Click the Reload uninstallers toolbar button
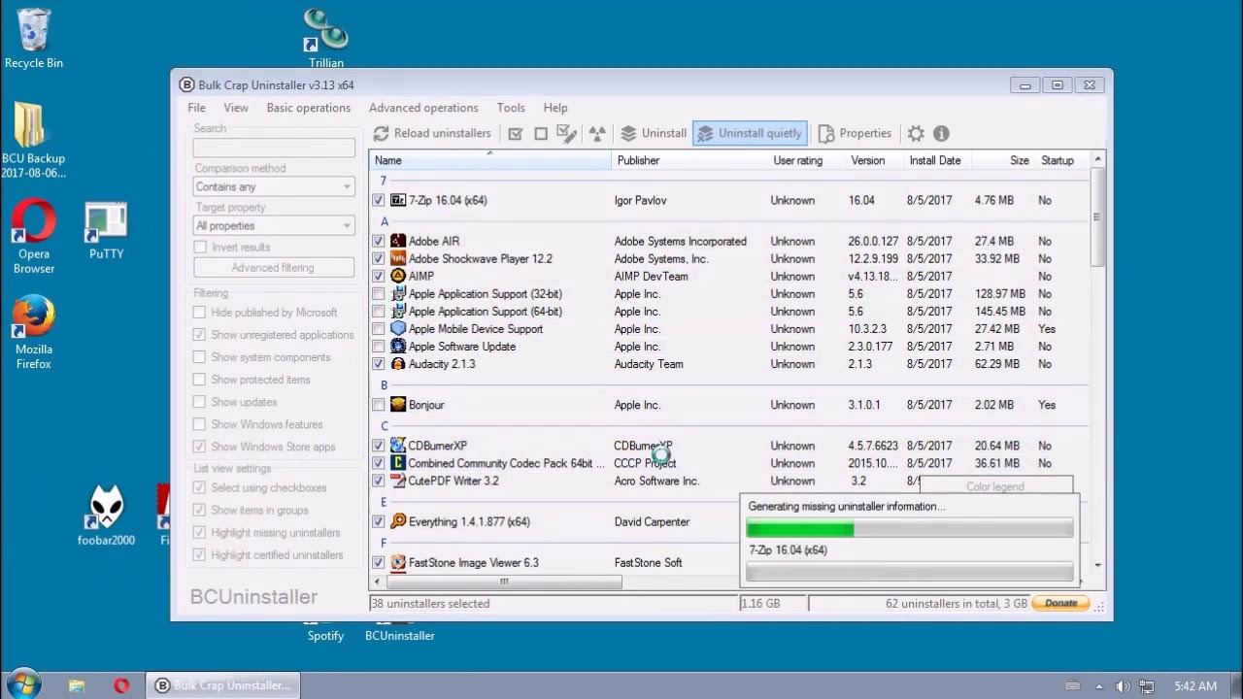The image size is (1243, 699). (x=432, y=134)
